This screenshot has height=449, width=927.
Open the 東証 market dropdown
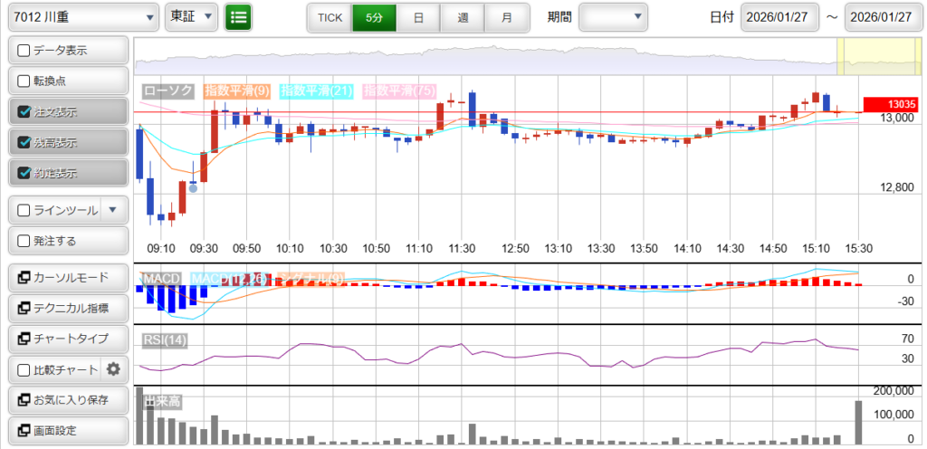click(191, 17)
